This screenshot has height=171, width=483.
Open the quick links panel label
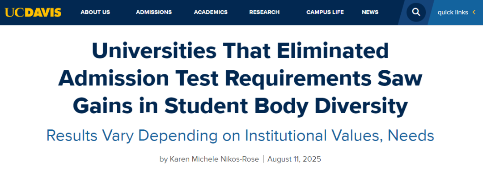[453, 13]
